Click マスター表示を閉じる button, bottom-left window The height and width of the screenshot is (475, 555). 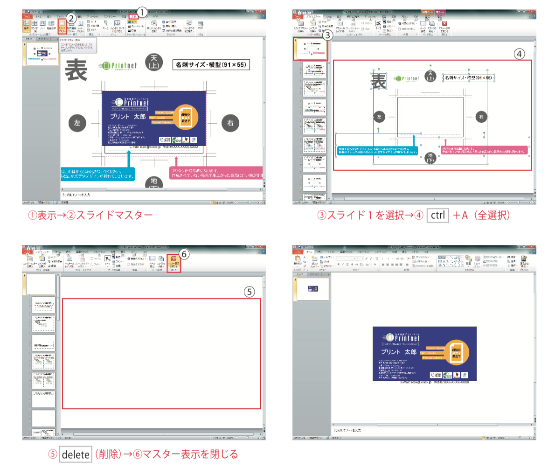click(x=174, y=264)
